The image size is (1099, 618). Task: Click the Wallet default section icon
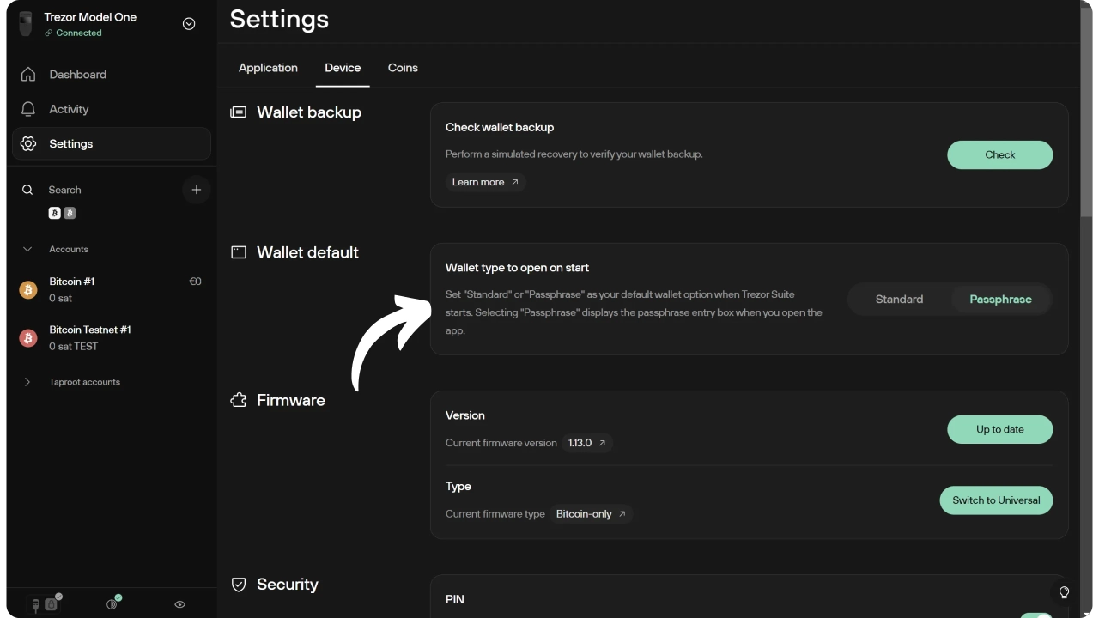239,252
